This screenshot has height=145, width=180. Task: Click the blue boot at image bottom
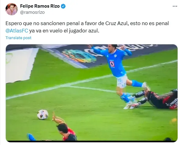point(32,137)
